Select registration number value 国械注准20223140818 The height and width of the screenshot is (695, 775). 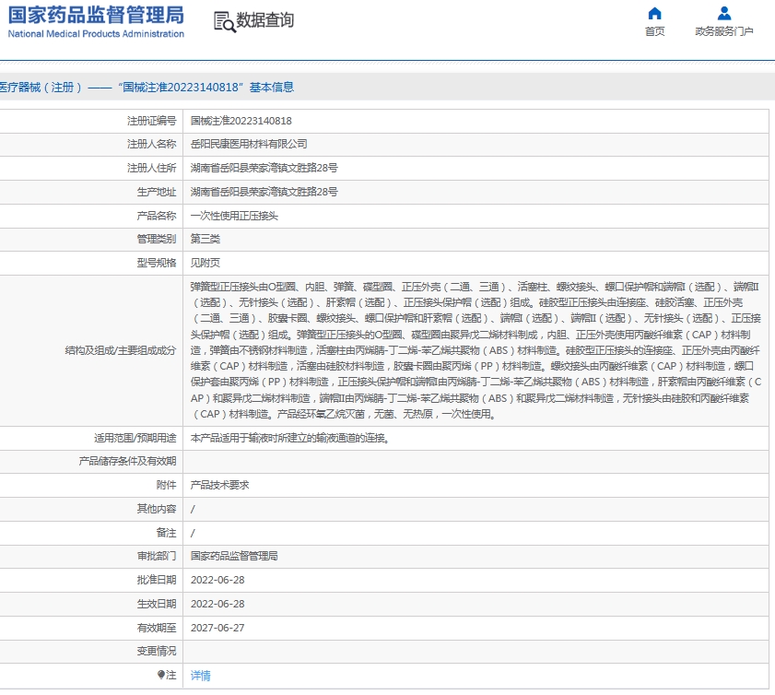[x=241, y=121]
